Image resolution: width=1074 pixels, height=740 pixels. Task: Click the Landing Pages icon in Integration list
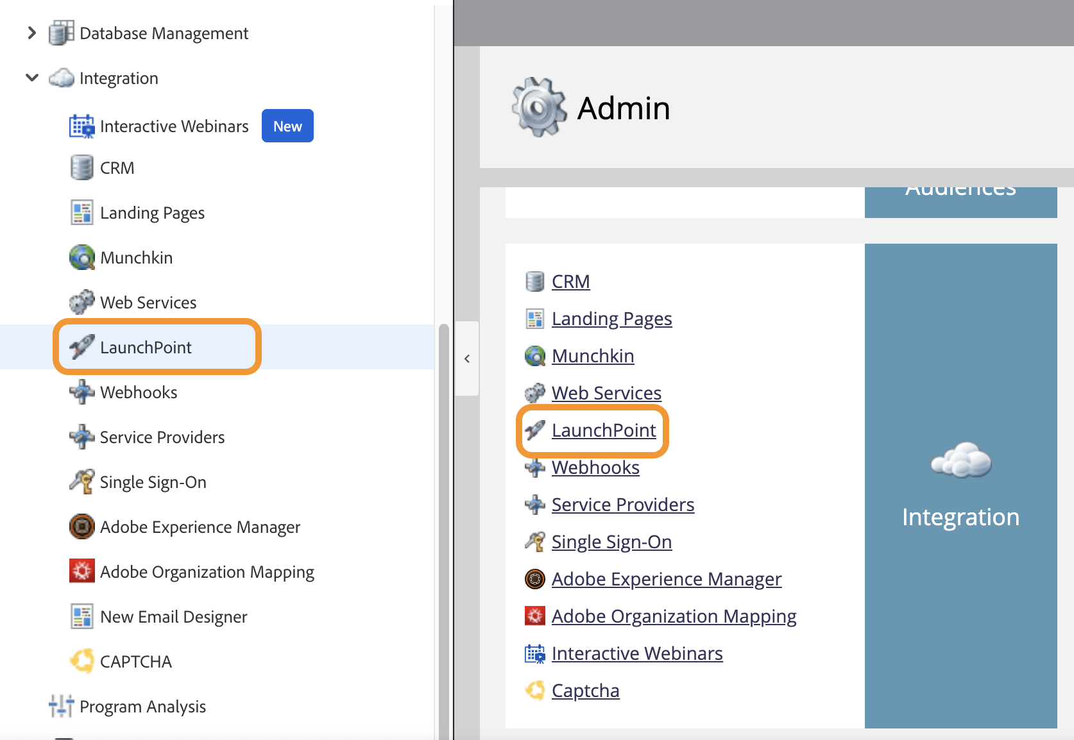534,319
